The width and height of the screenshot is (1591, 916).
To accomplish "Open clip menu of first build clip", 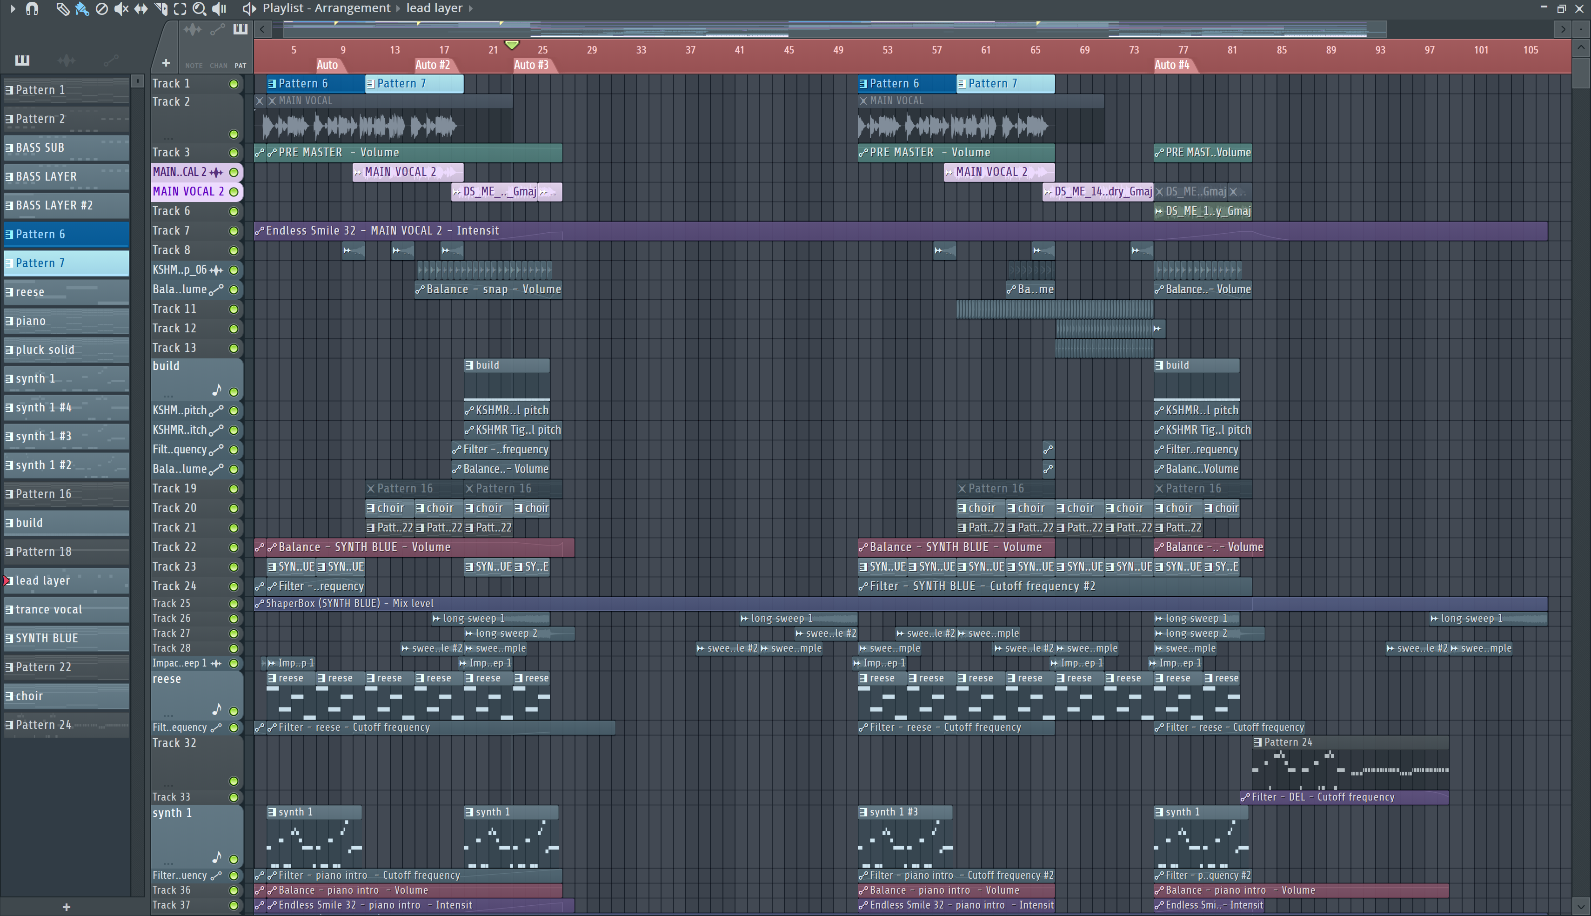I will click(x=469, y=365).
